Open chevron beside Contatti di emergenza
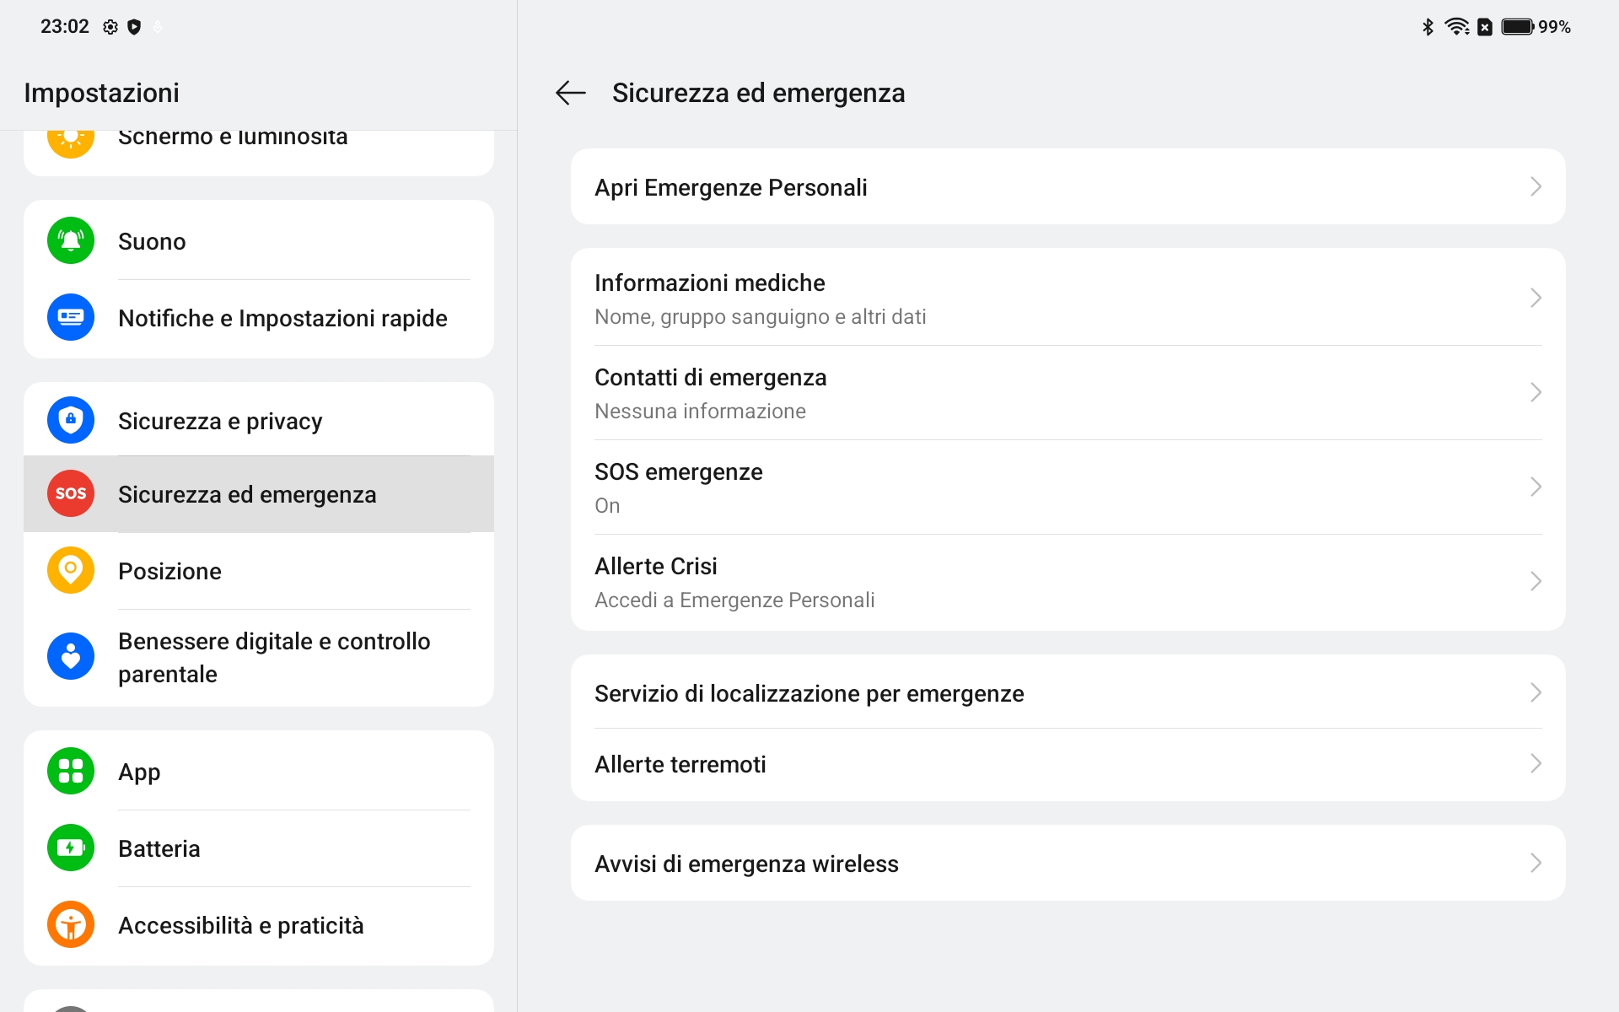The height and width of the screenshot is (1012, 1619). pyautogui.click(x=1536, y=392)
